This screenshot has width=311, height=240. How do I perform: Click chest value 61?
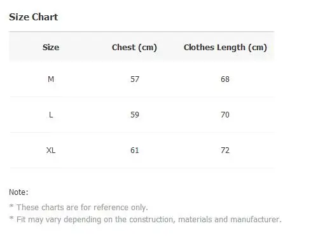coord(135,150)
